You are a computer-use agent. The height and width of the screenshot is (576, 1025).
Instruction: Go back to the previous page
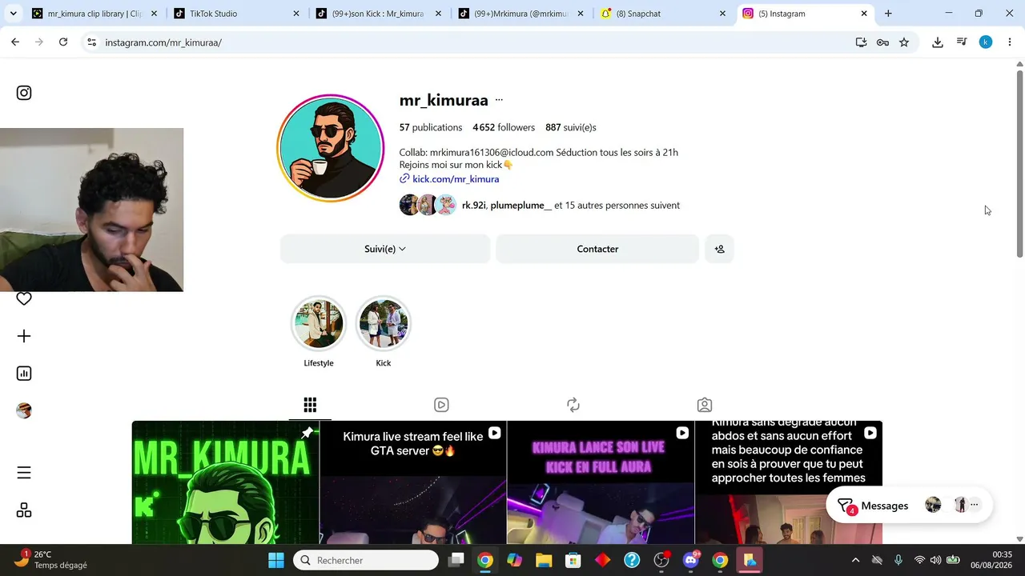[x=15, y=42]
